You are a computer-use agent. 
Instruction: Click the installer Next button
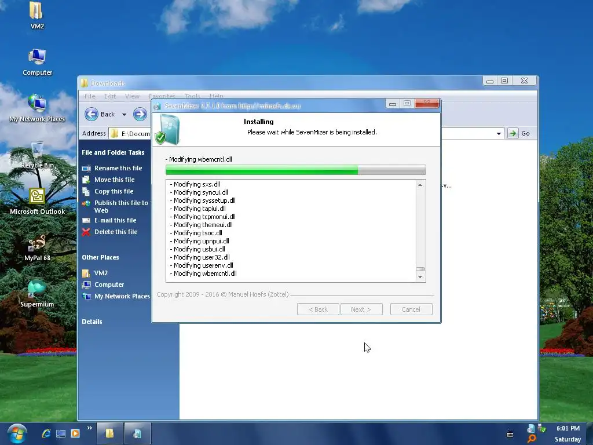pos(361,309)
